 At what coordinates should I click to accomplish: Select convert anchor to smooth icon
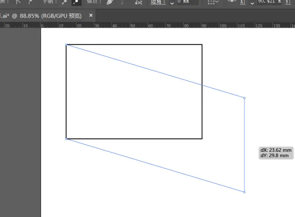point(30,2)
